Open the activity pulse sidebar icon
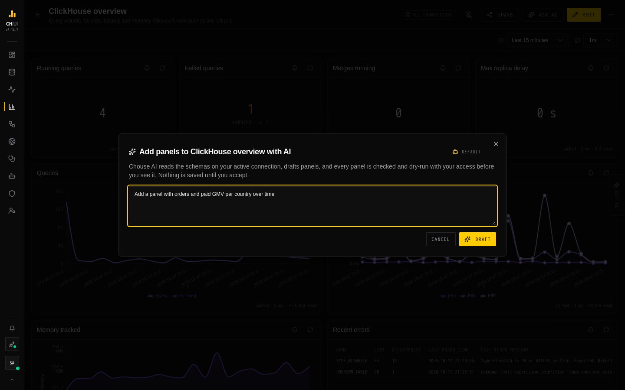 coord(12,90)
